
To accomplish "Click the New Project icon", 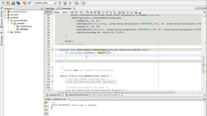I will [8, 3].
